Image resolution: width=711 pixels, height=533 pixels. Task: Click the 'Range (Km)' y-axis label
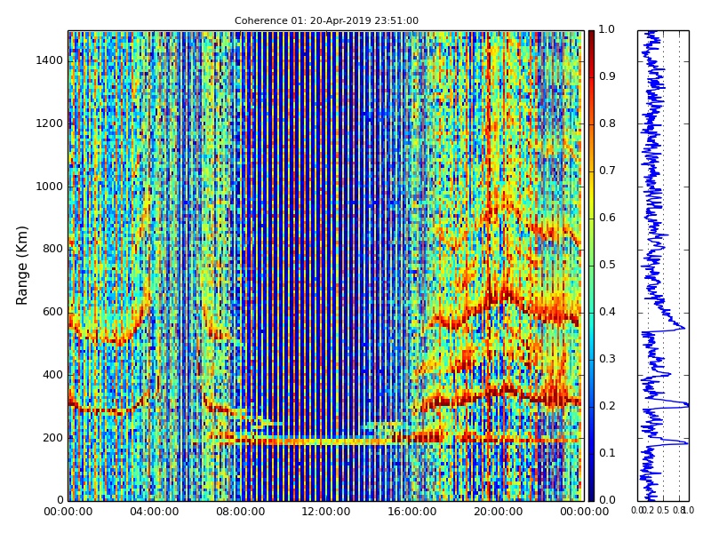point(23,265)
